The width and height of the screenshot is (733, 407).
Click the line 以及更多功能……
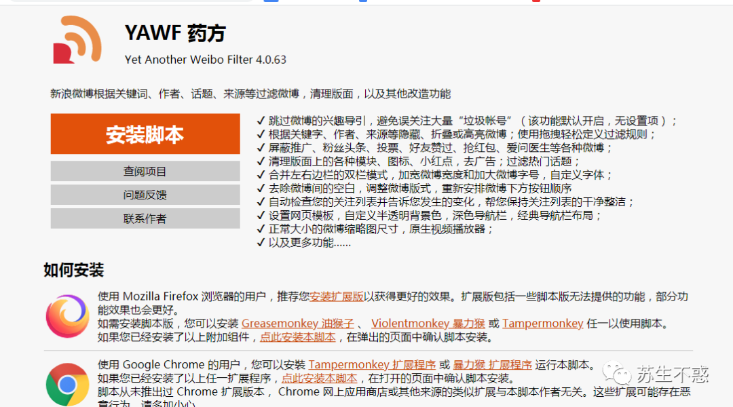pyautogui.click(x=304, y=243)
